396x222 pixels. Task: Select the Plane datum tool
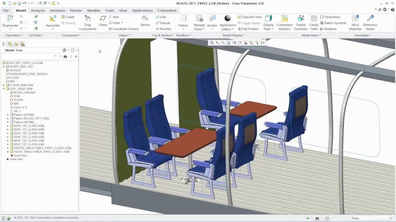tap(103, 21)
